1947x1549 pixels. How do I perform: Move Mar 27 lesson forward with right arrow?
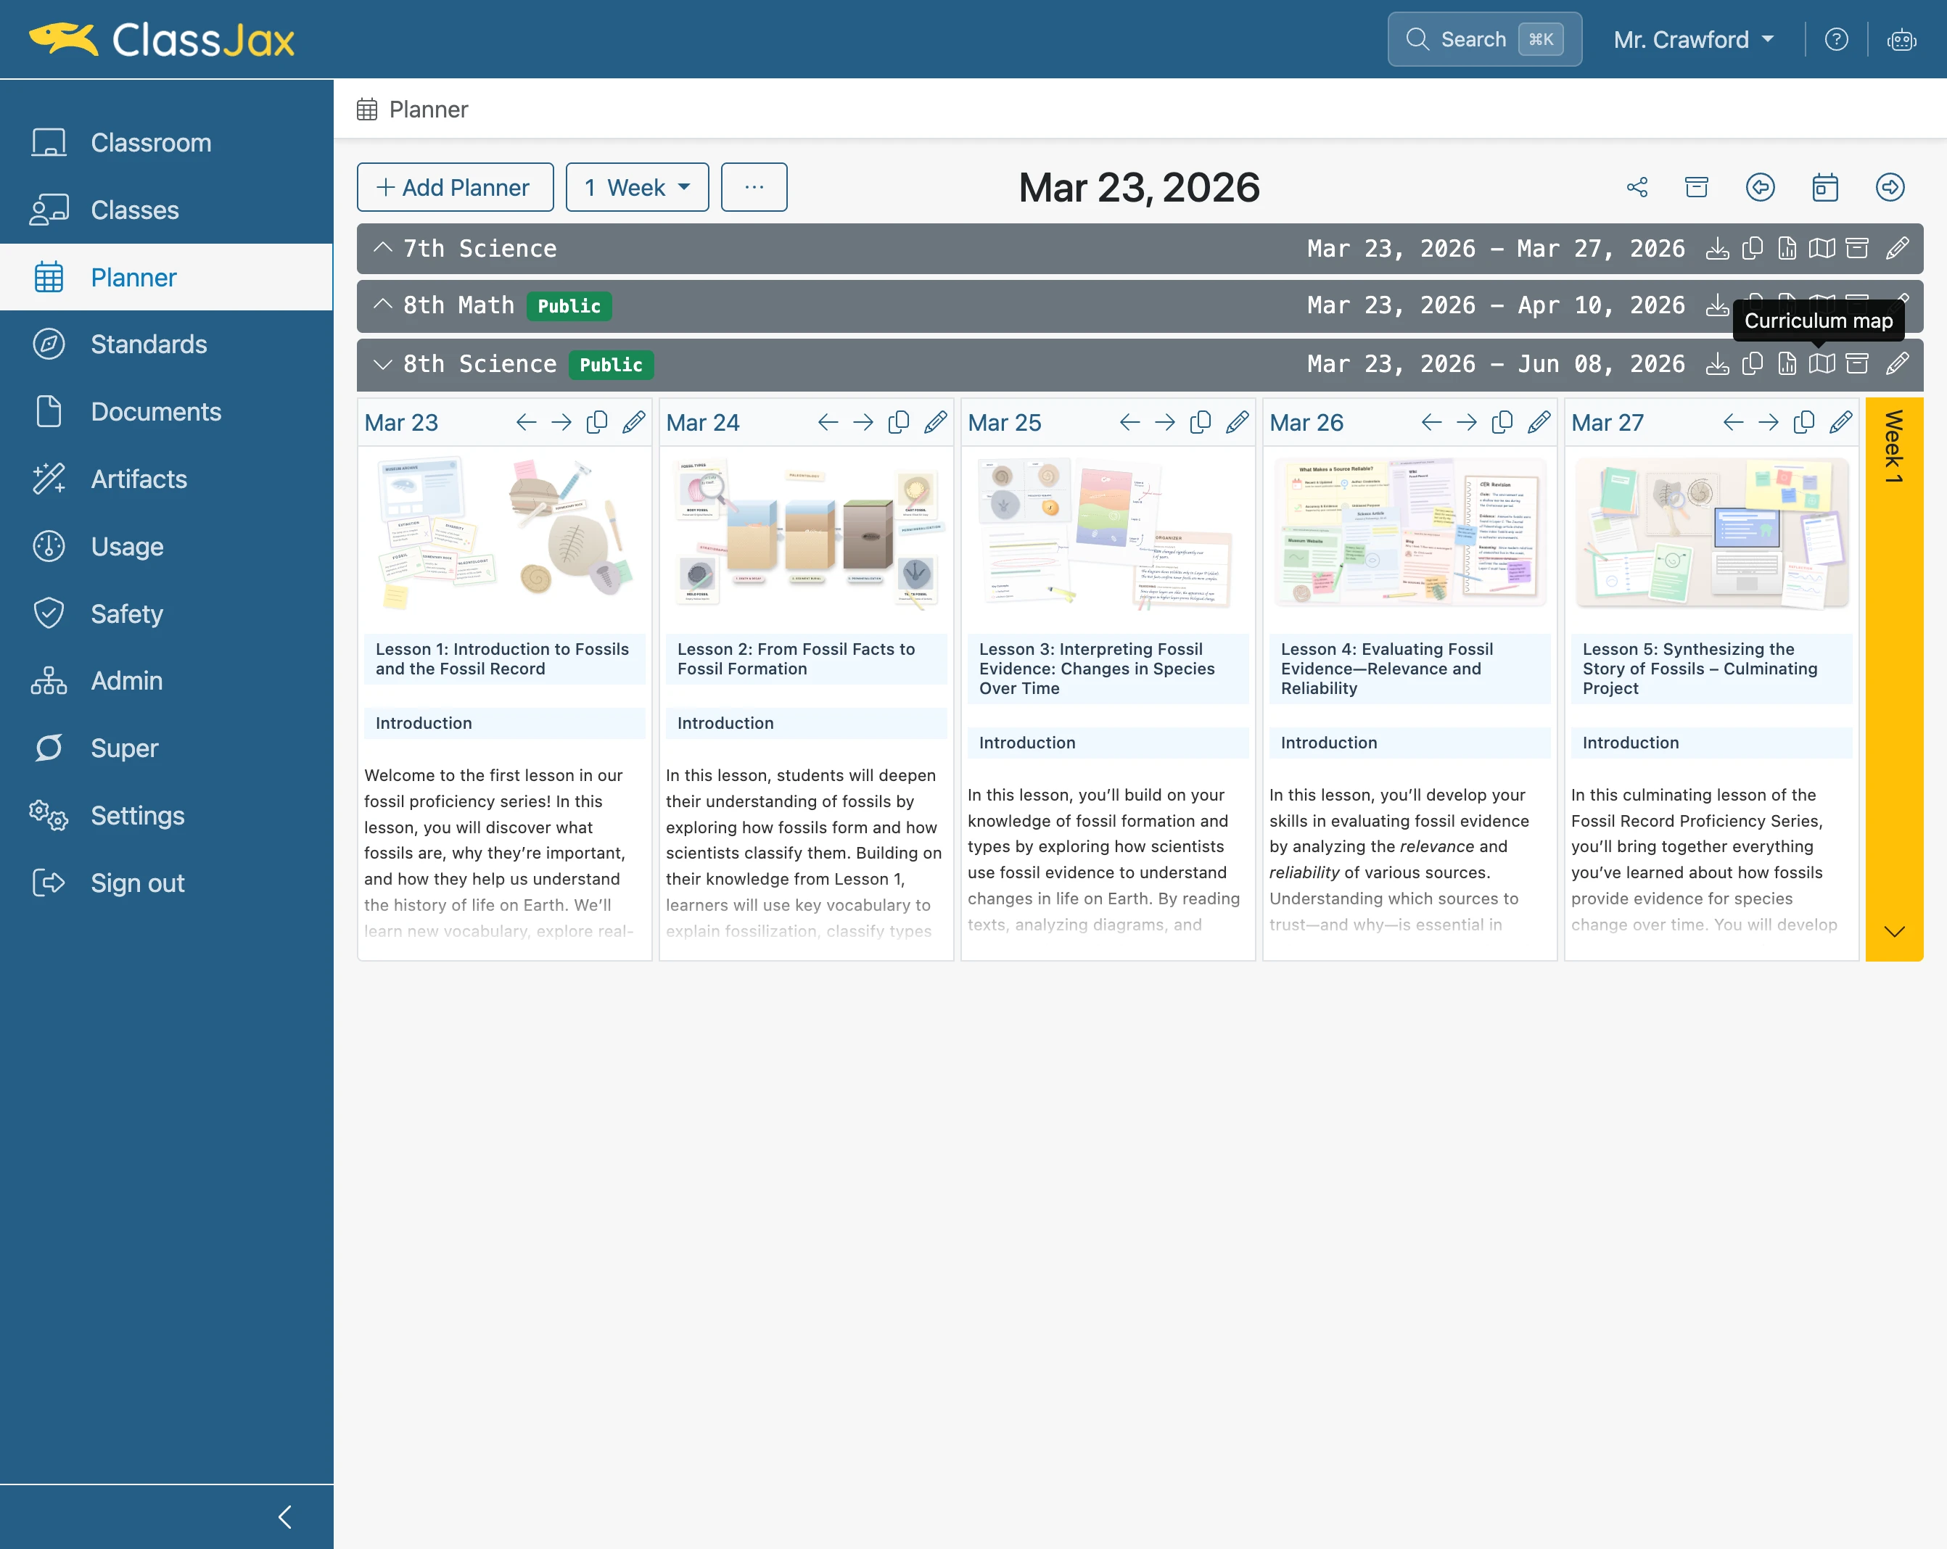1769,423
